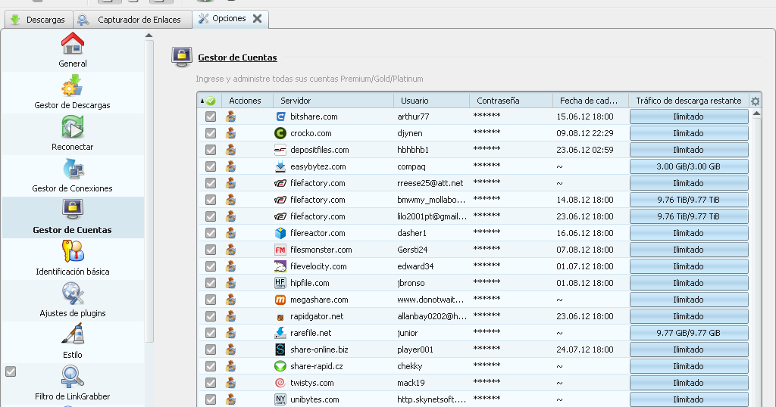Close the Opciones tab
The height and width of the screenshot is (407, 776).
pos(258,19)
